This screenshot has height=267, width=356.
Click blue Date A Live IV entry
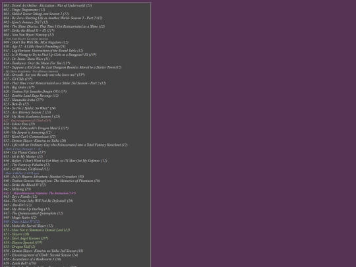coord(22,222)
